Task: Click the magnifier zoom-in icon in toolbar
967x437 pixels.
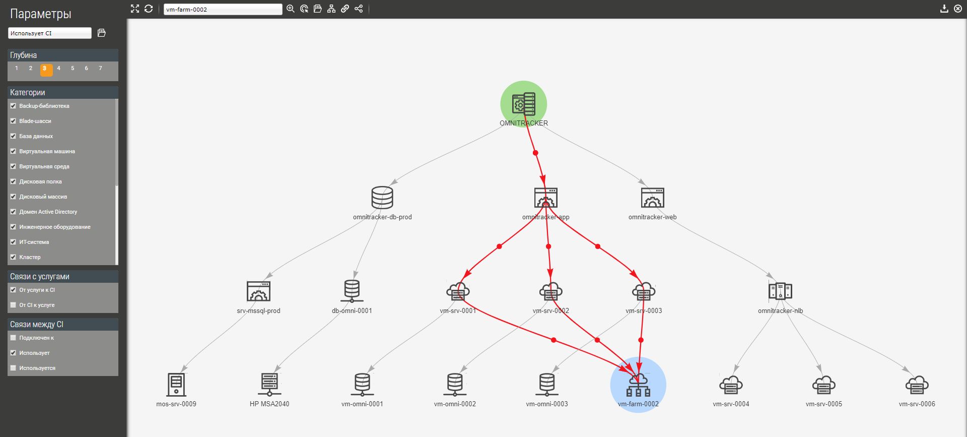Action: (291, 9)
